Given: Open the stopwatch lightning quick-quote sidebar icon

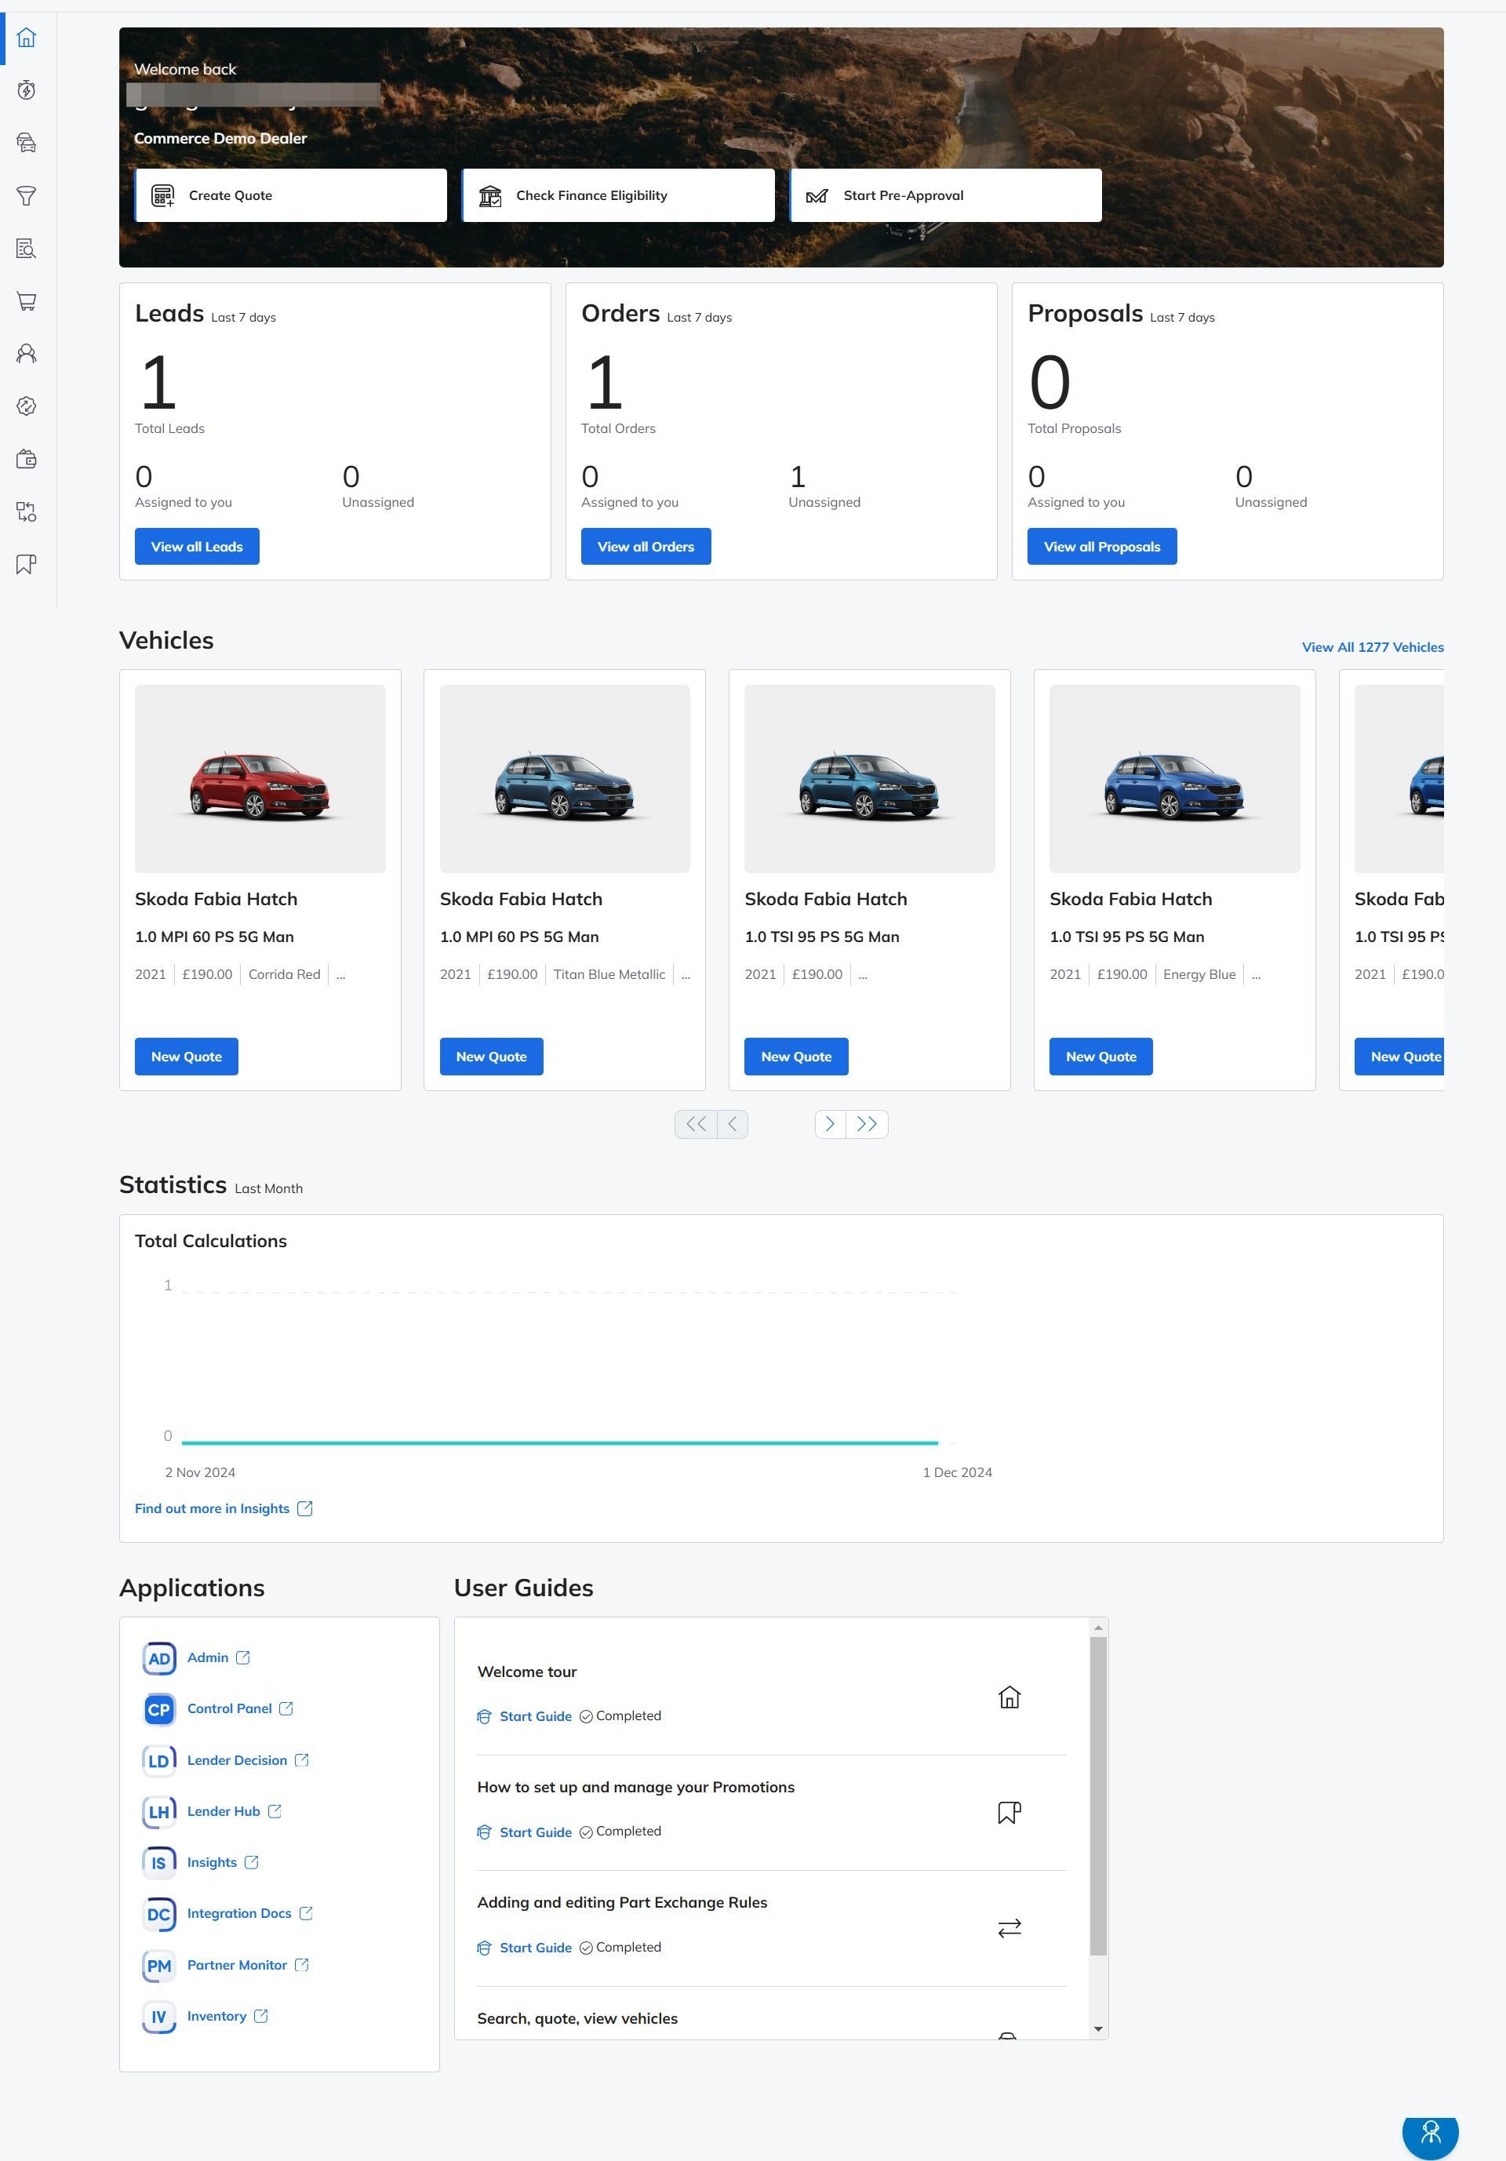Looking at the screenshot, I should (27, 90).
